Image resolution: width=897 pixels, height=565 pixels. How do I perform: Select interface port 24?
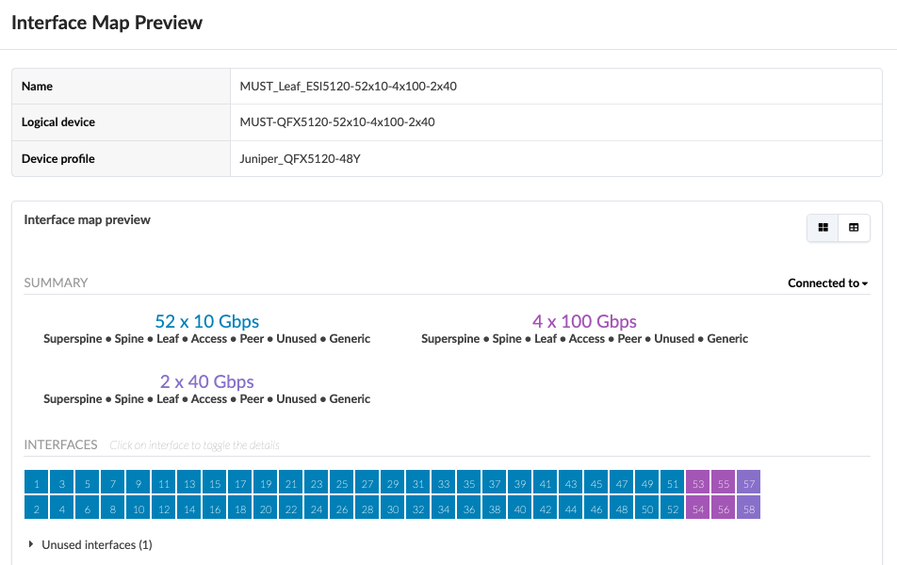tap(317, 508)
